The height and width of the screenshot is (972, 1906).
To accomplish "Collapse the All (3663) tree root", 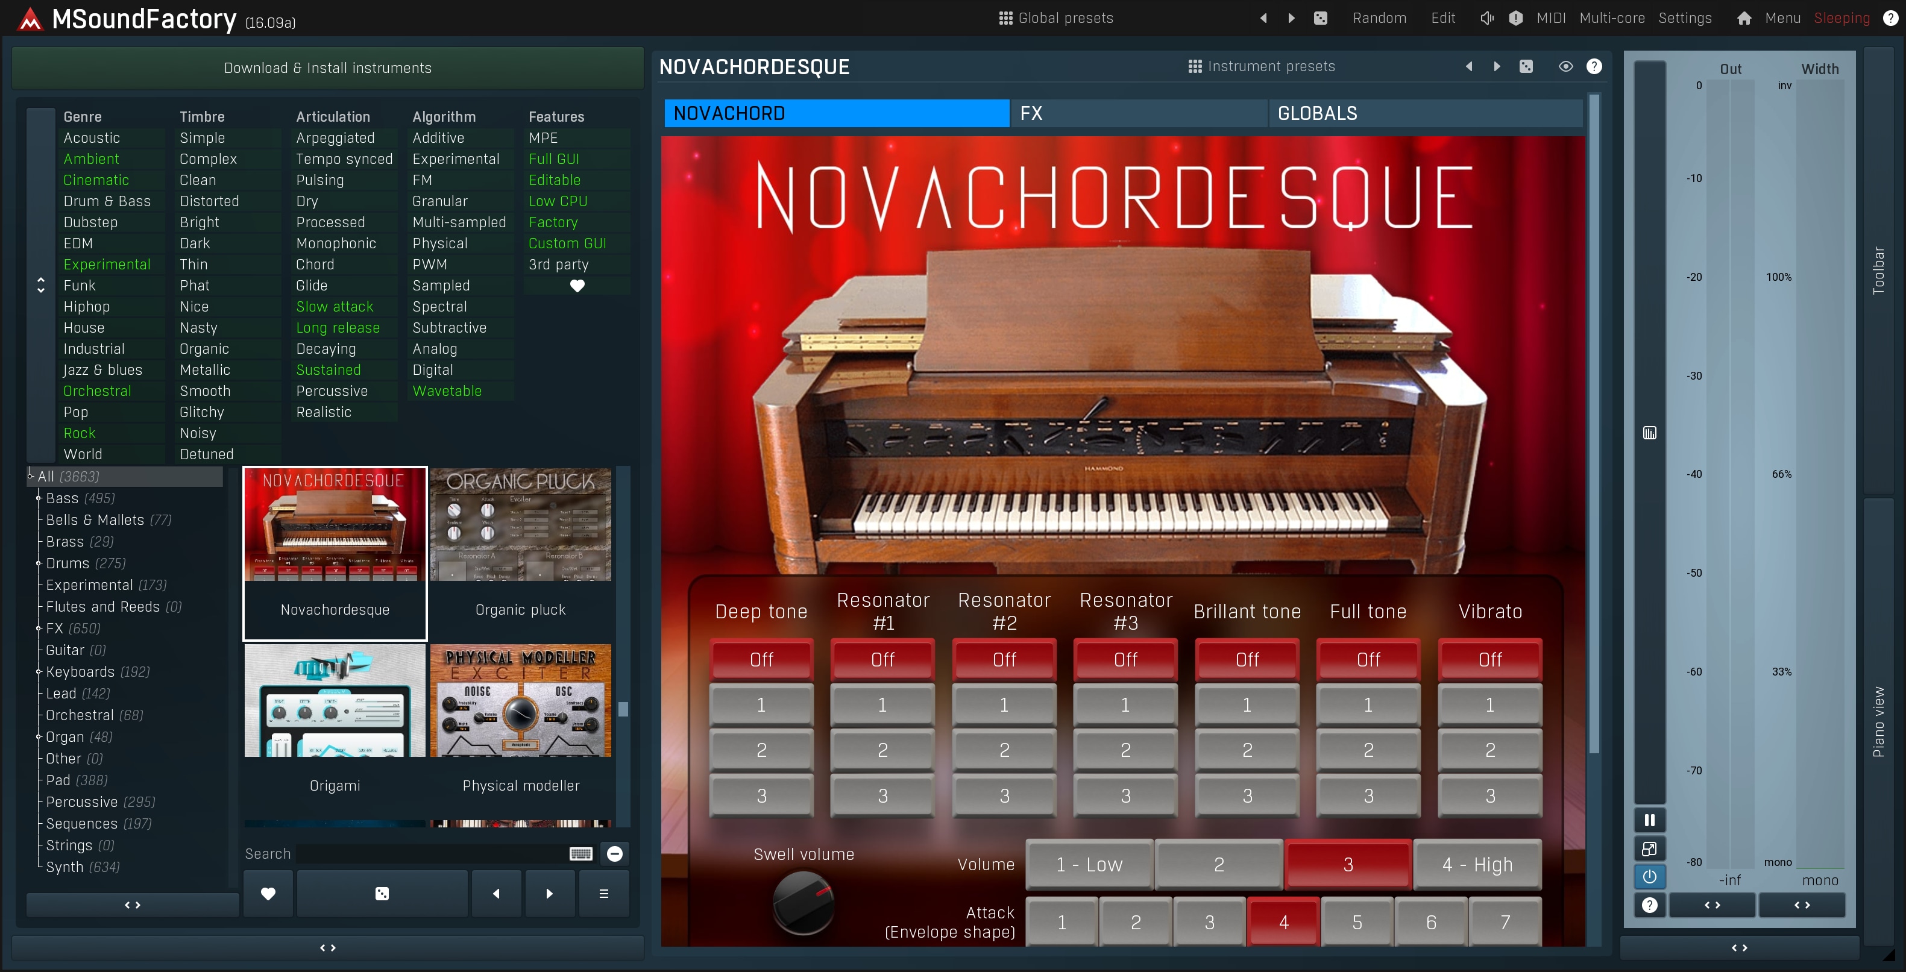I will click(x=30, y=477).
